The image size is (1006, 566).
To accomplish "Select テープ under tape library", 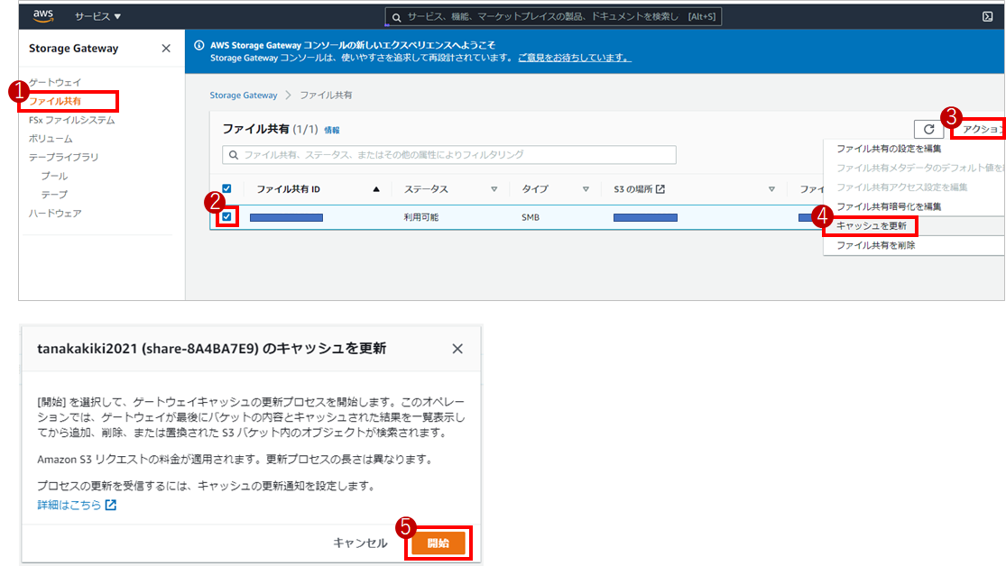I will [x=54, y=194].
